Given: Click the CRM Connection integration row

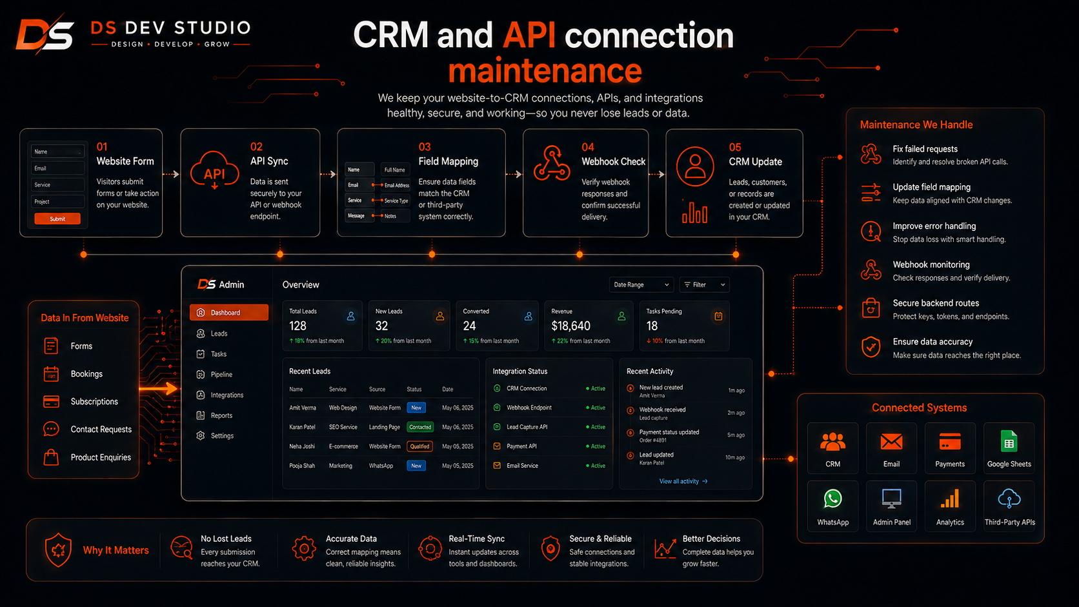Looking at the screenshot, I should pos(549,388).
